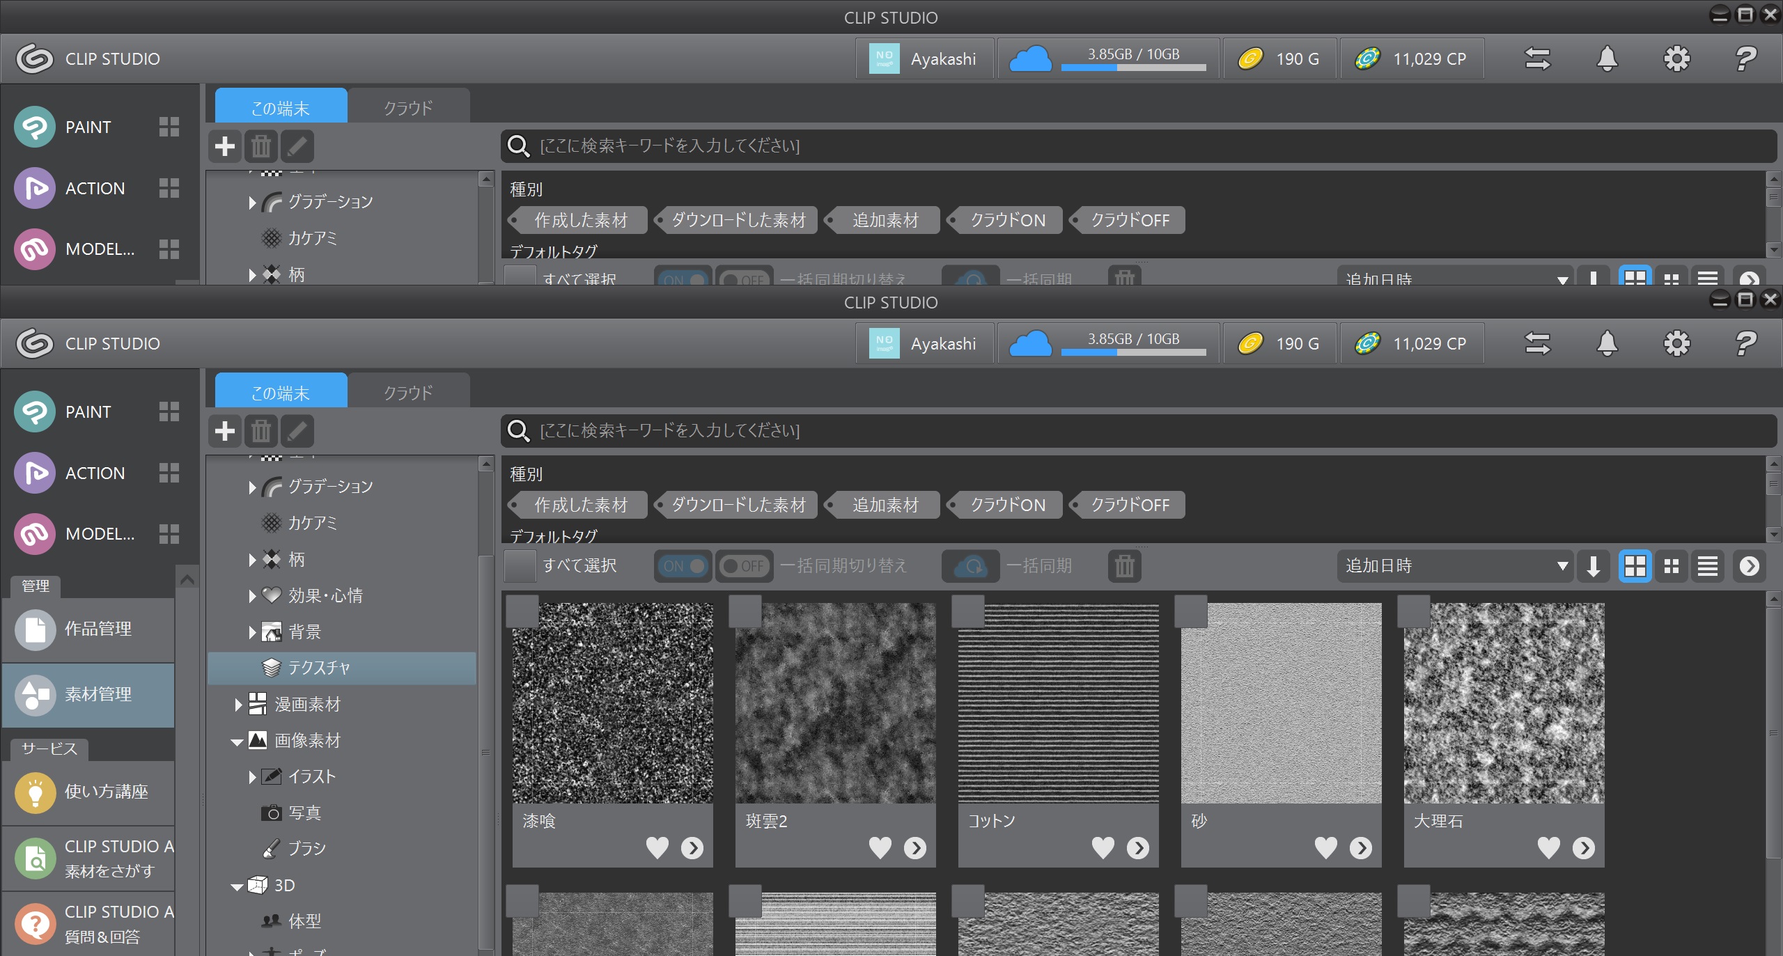Click details arrow on 砂 material
The image size is (1783, 956).
click(x=1360, y=847)
